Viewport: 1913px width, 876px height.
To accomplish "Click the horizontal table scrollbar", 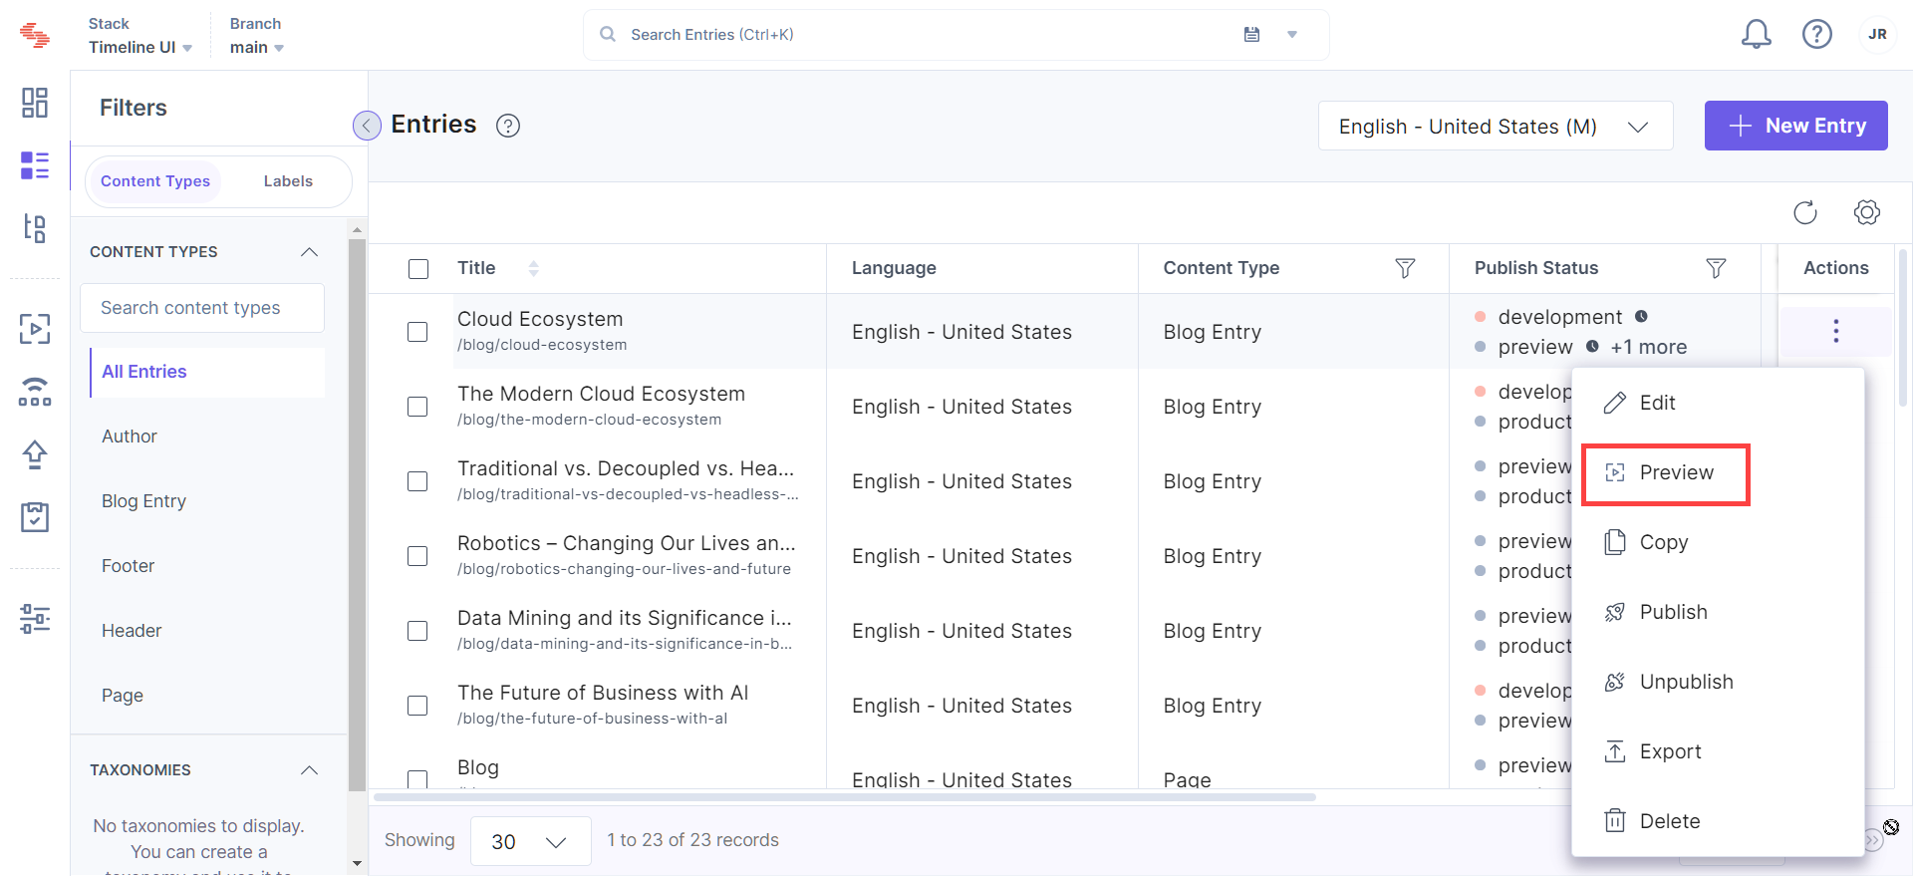I will coord(845,797).
